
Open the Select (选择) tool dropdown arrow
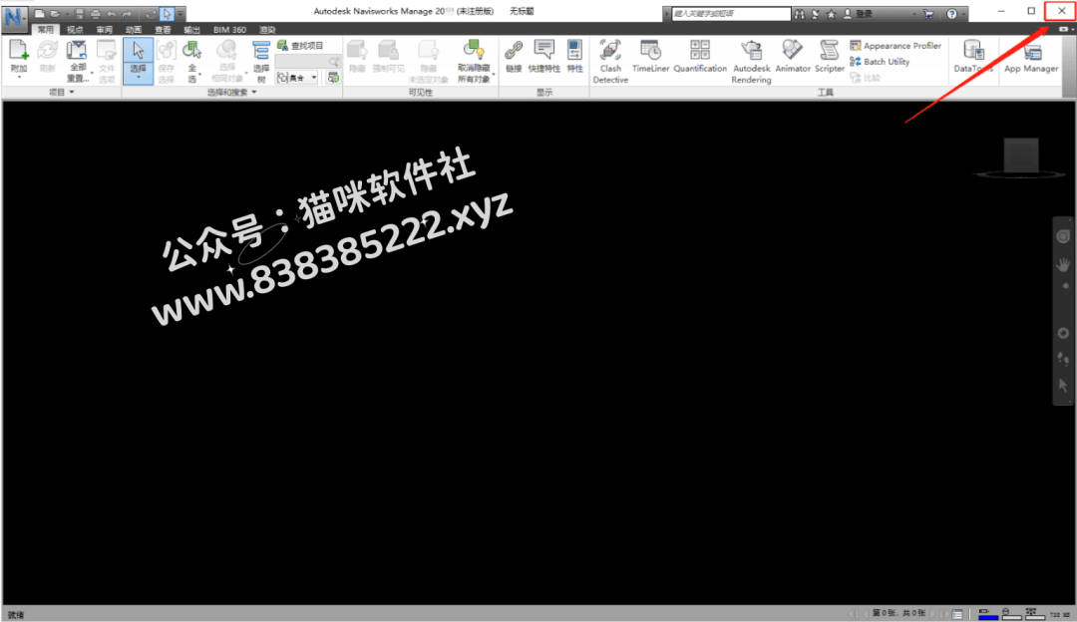click(x=138, y=79)
